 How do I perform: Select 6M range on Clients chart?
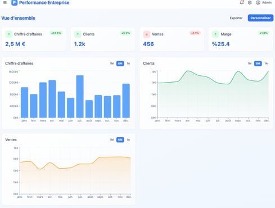(258, 64)
